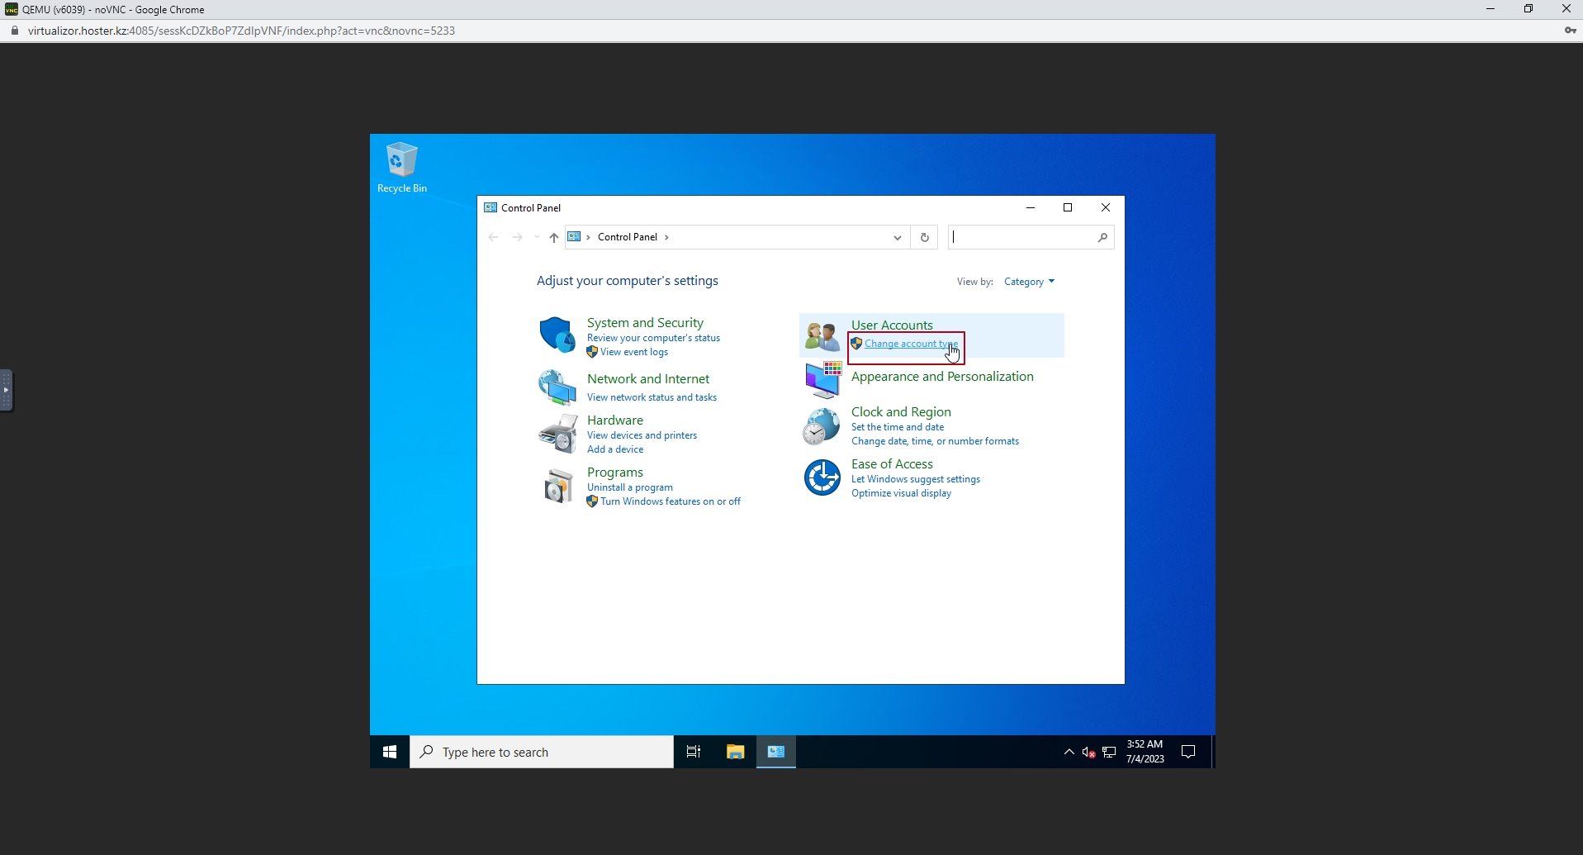Click Appearance and Personalization heading
1583x855 pixels.
tap(942, 377)
